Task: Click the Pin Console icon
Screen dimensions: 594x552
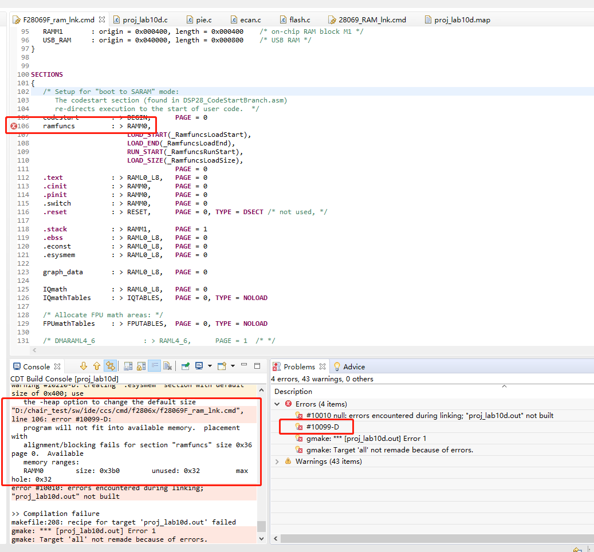Action: click(x=186, y=366)
